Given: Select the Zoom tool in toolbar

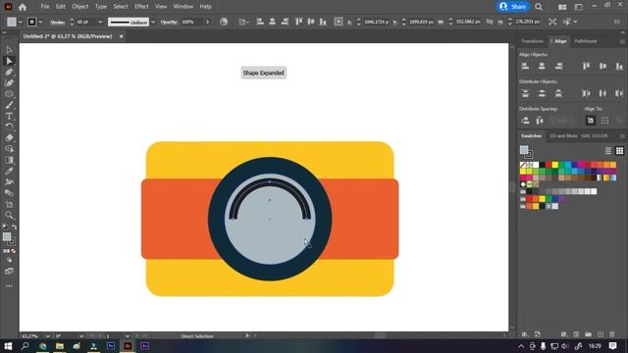Looking at the screenshot, I should 9,216.
